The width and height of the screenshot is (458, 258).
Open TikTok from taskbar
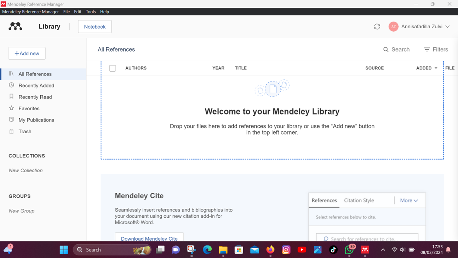click(333, 250)
